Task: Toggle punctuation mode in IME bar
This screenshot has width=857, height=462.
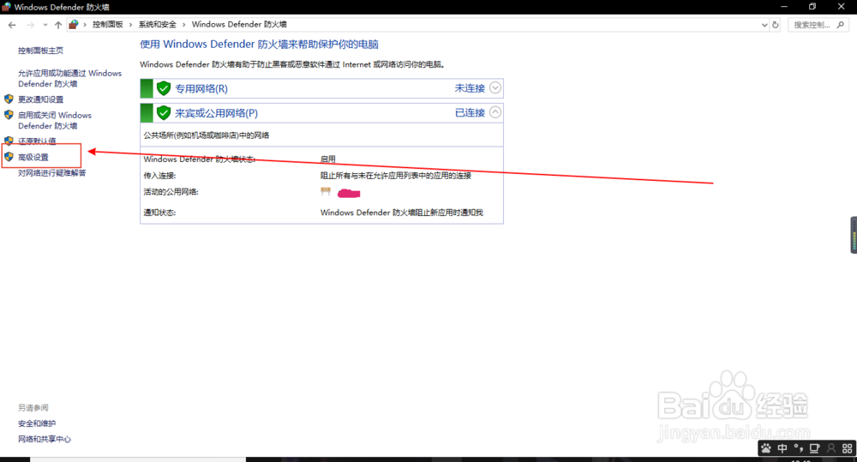Action: click(x=799, y=449)
